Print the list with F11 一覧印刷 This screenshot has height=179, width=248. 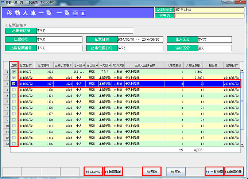214,171
